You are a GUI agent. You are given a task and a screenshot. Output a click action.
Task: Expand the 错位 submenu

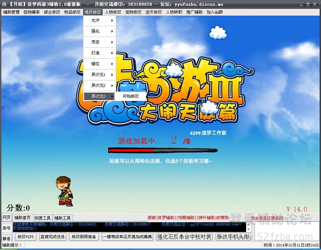[x=100, y=64]
